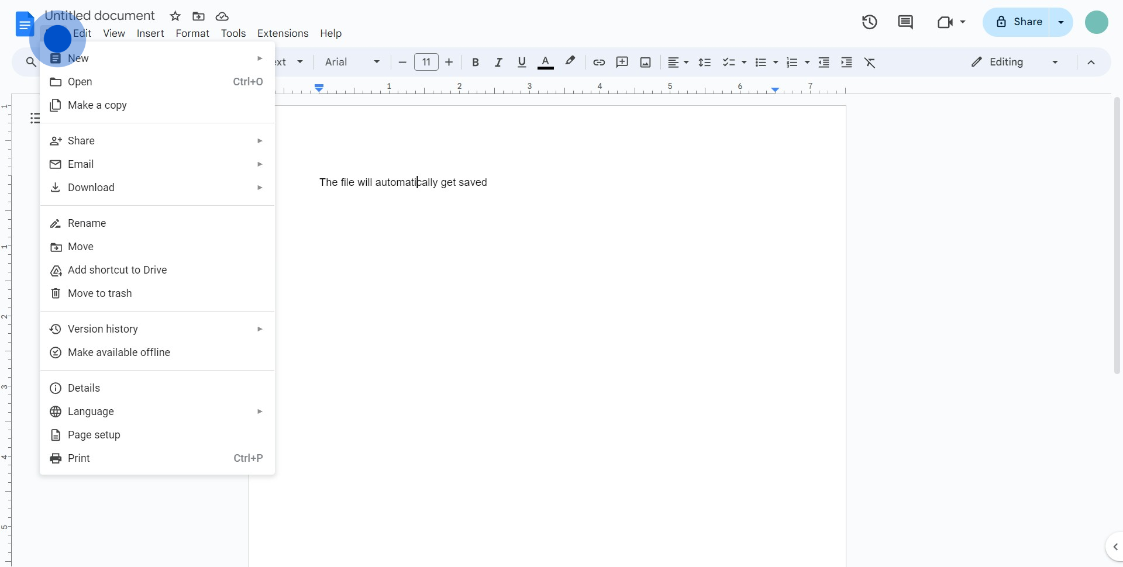Select Add shortcut to Drive
The image size is (1123, 567).
157,270
